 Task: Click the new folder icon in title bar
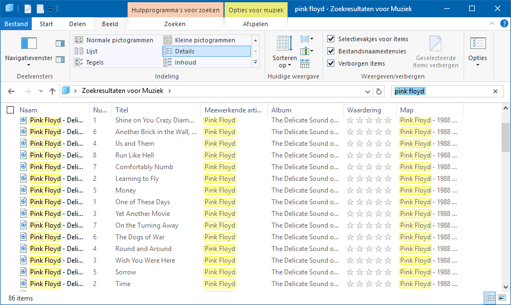(x=40, y=9)
